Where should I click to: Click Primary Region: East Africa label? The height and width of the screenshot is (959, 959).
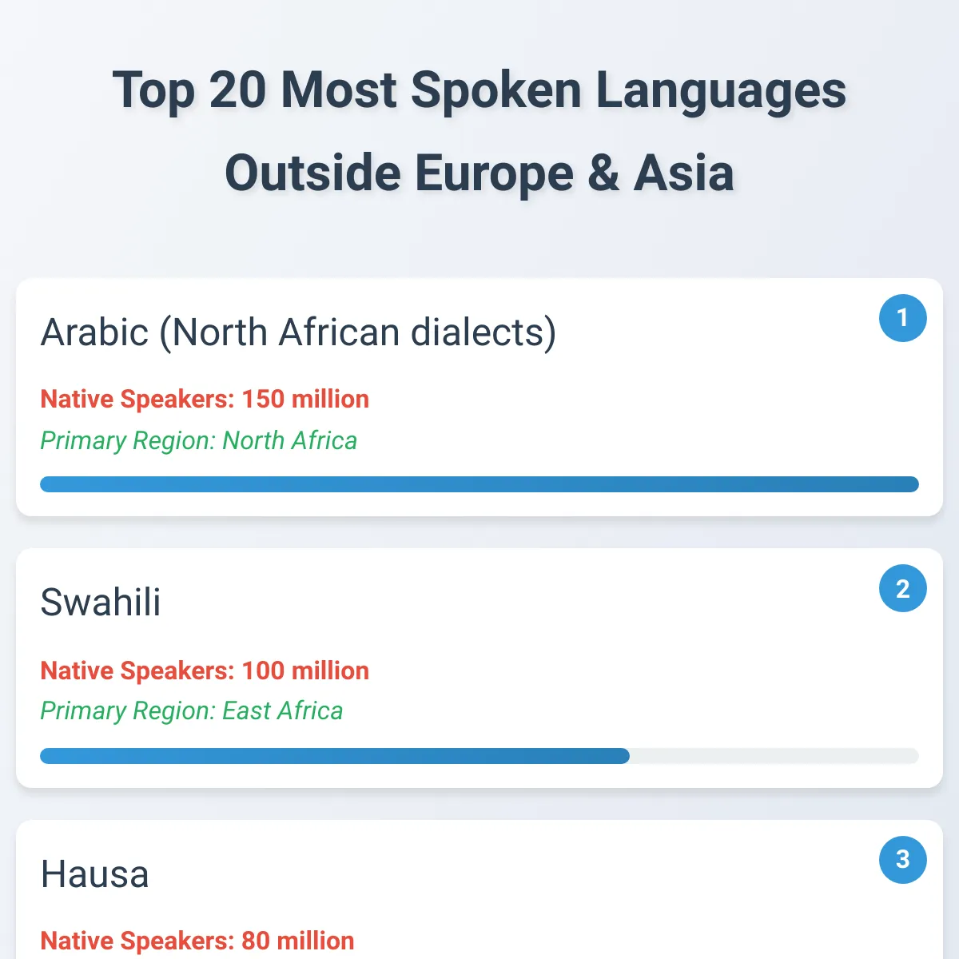[x=191, y=710]
